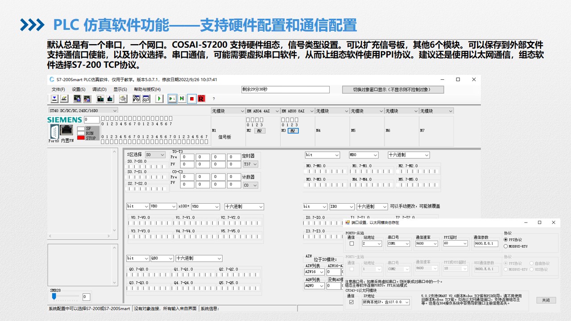The image size is (571, 321).
Task: Click the port settings dialog title icon
Action: pos(348,222)
